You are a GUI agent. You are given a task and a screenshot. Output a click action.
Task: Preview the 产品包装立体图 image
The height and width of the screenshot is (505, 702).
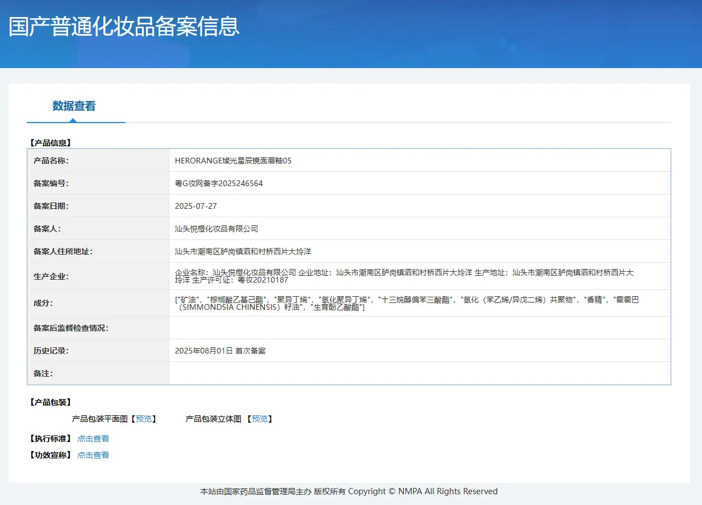click(x=260, y=419)
